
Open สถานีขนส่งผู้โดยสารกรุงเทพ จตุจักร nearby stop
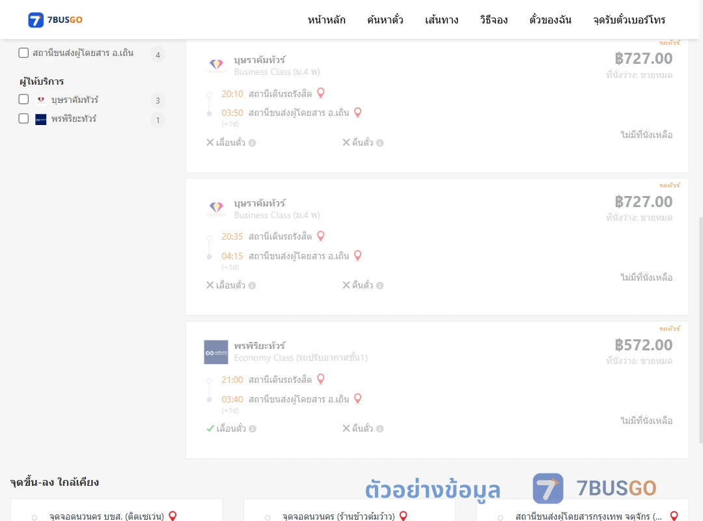click(x=588, y=516)
